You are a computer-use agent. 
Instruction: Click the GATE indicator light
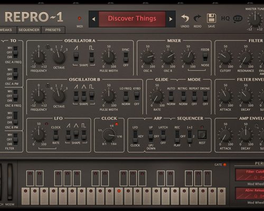tap(224, 165)
